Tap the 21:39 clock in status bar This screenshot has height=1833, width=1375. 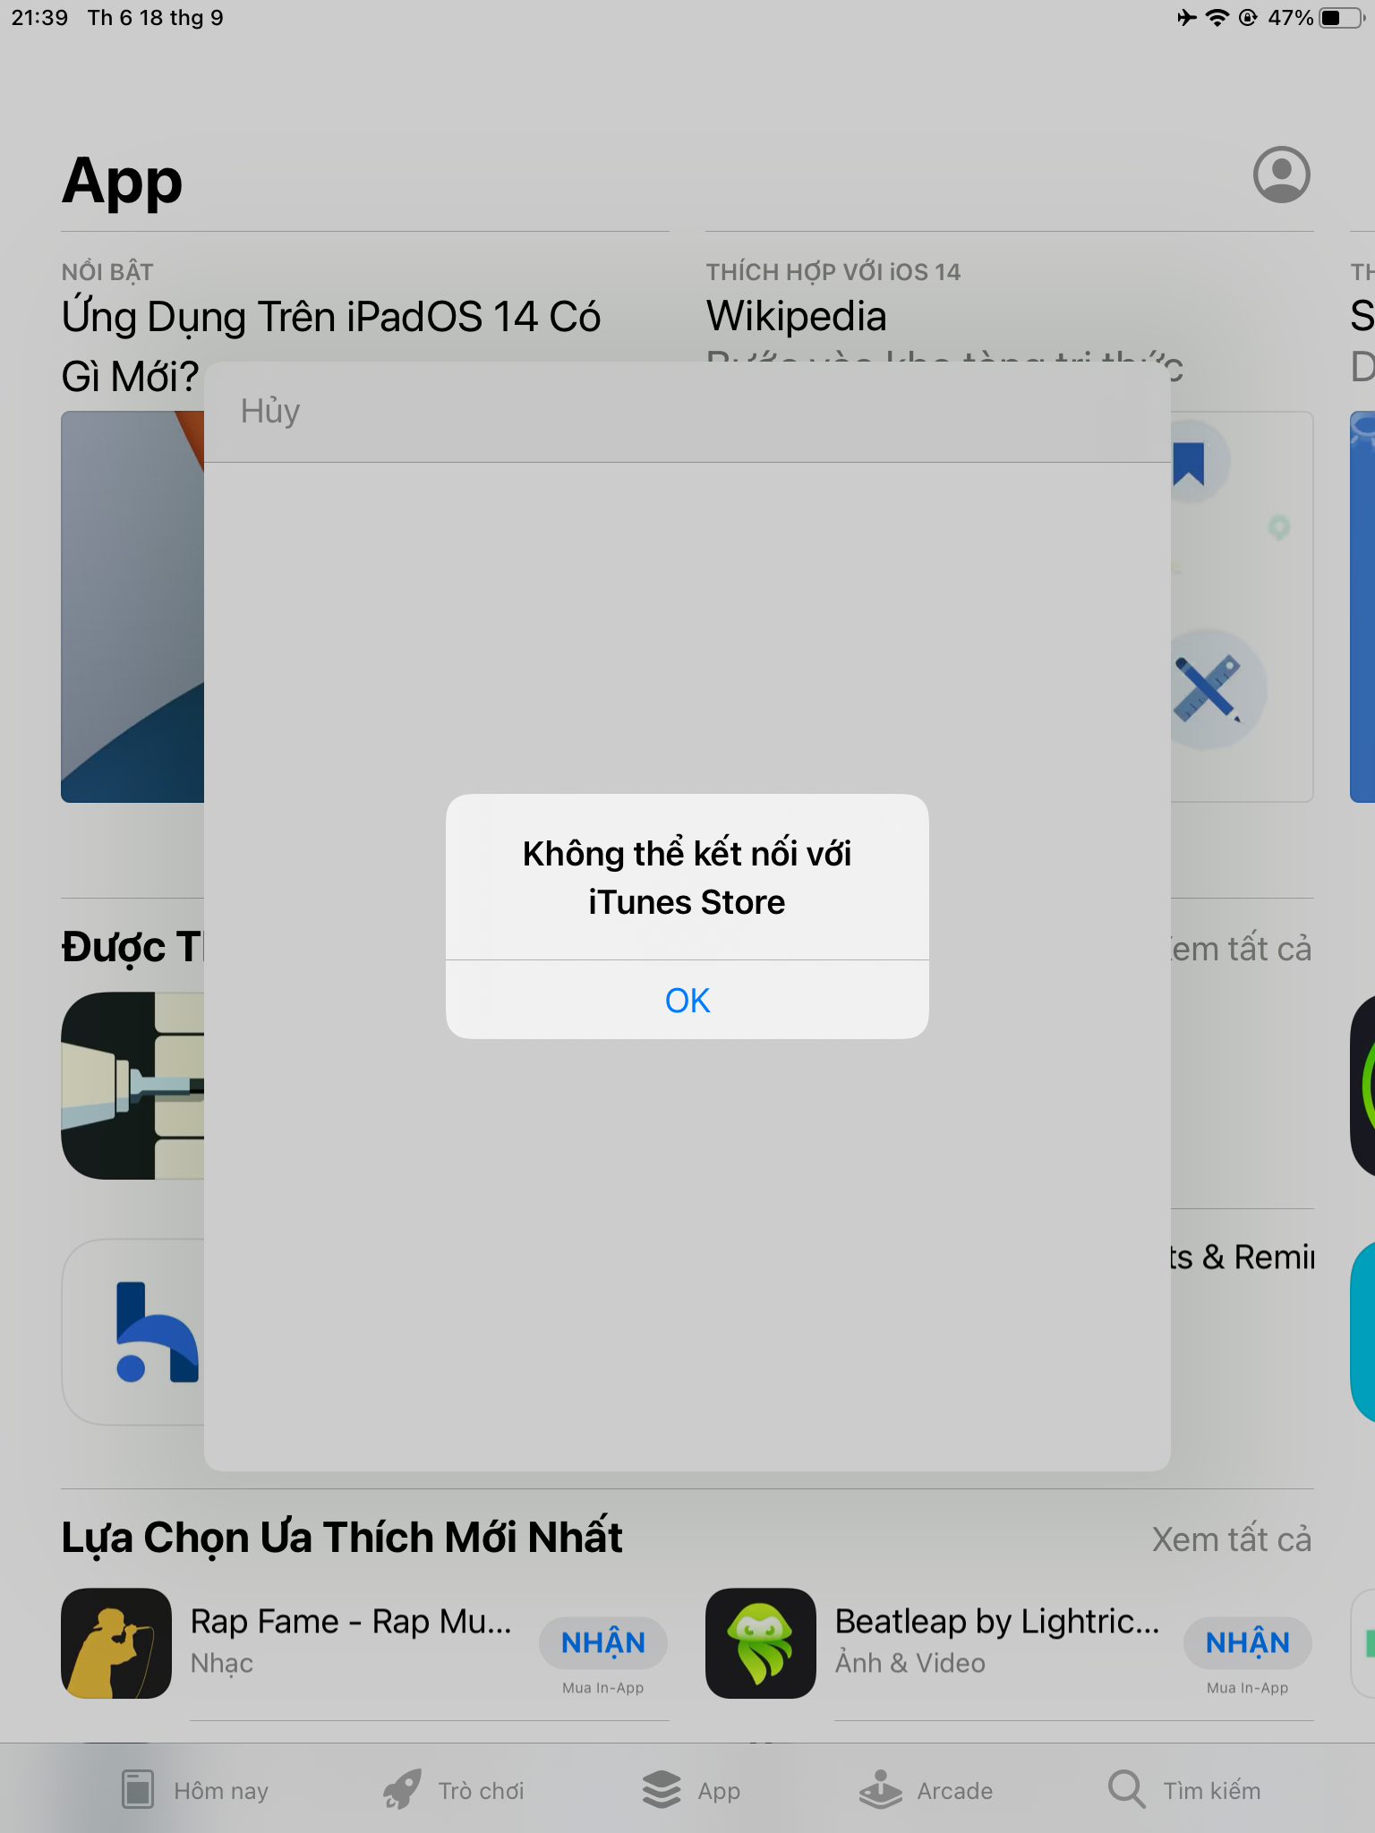coord(39,18)
